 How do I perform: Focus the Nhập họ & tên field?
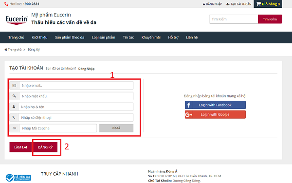coord(76,107)
